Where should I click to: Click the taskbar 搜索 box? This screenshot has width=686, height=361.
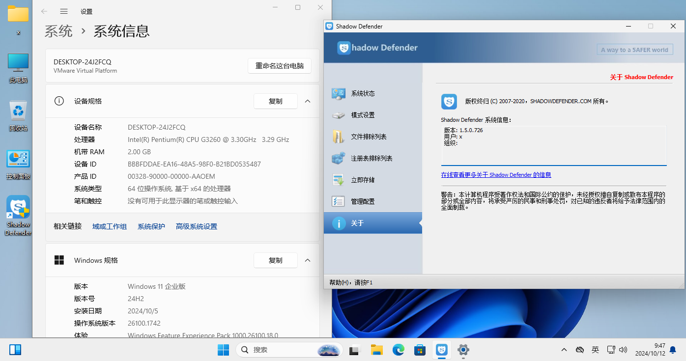290,350
